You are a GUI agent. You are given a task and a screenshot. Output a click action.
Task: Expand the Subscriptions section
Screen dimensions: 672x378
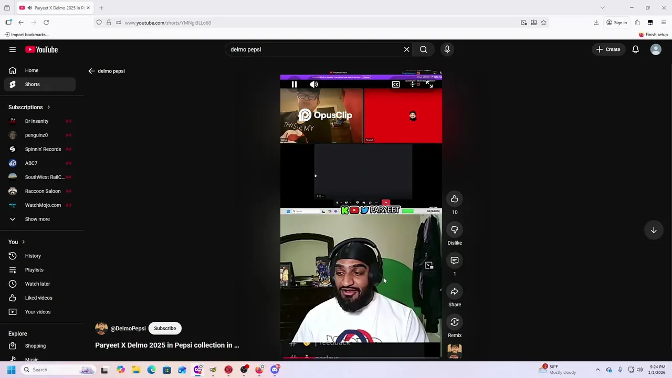click(29, 107)
